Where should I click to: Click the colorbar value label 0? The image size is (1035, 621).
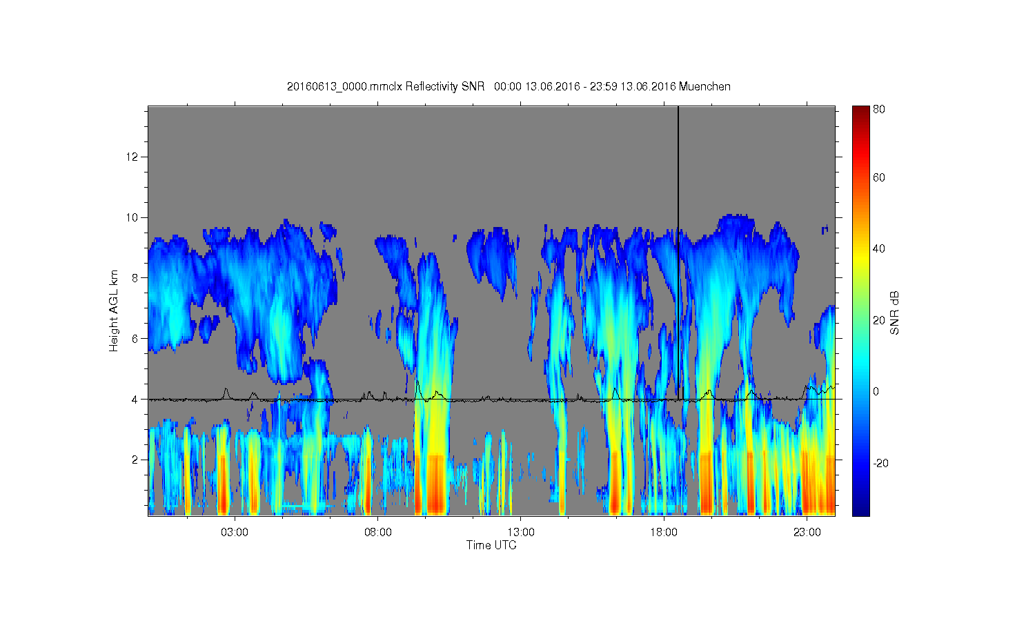coord(876,391)
